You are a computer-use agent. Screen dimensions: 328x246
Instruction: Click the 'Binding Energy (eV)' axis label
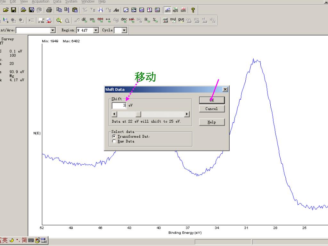click(x=185, y=233)
